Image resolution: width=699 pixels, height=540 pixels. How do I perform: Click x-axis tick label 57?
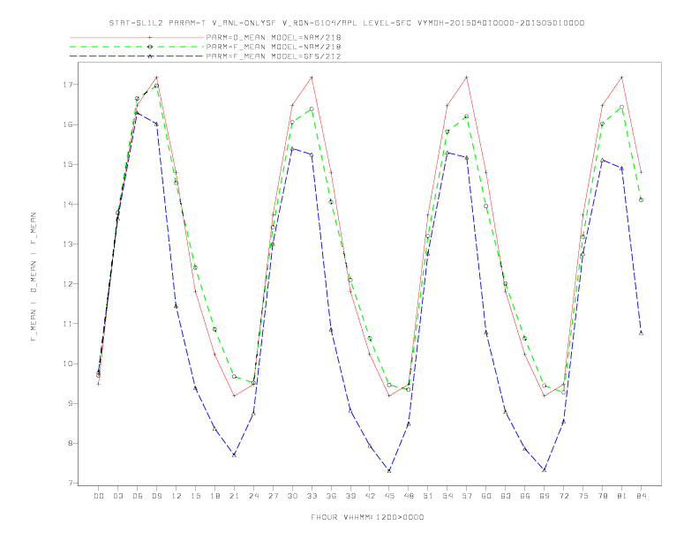coord(467,496)
